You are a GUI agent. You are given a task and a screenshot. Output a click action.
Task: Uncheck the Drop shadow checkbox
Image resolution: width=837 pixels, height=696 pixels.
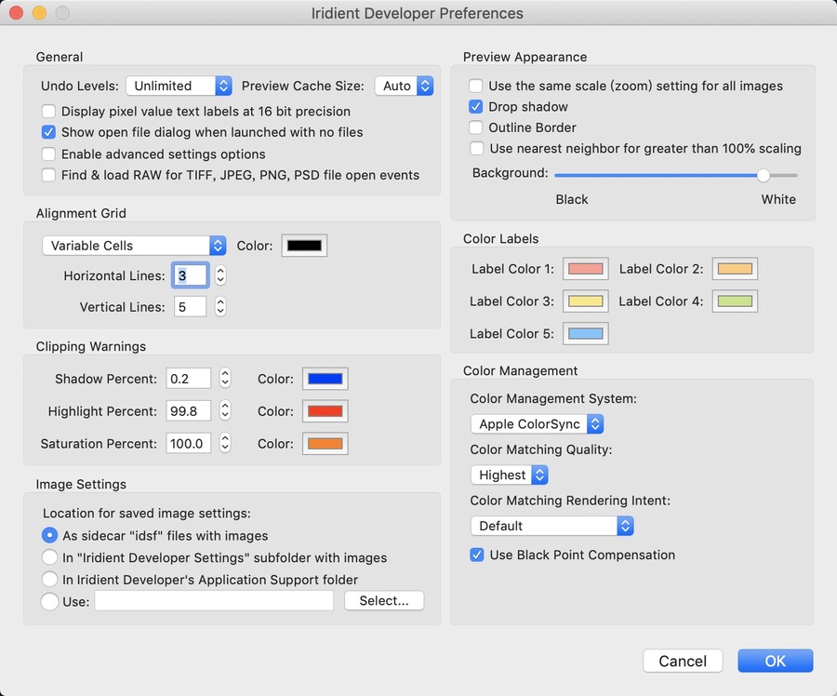coord(475,106)
